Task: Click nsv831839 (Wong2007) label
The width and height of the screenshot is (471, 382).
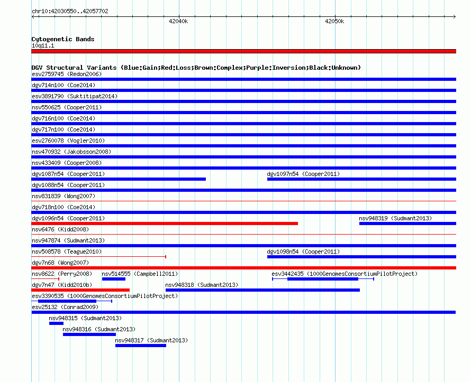Action: coord(64,196)
